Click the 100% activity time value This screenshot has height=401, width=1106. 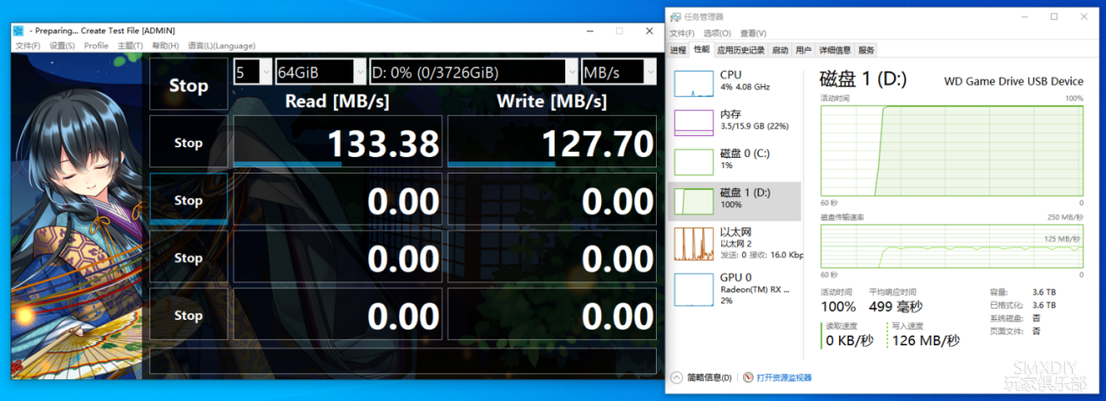[x=838, y=307]
